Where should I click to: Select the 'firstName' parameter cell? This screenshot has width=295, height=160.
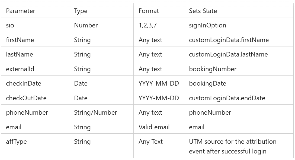20,40
